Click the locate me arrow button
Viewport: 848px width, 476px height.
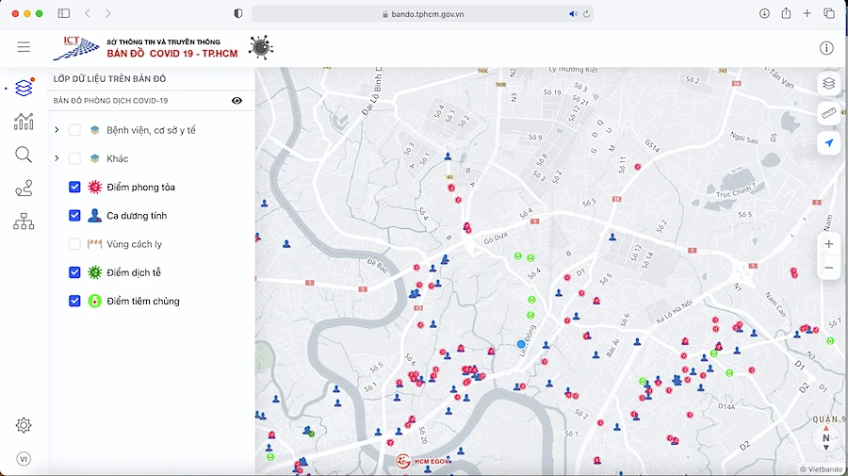point(829,143)
